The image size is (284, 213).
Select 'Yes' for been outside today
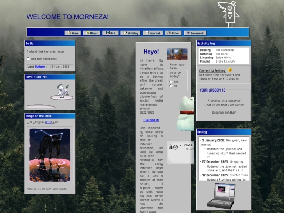point(171,82)
